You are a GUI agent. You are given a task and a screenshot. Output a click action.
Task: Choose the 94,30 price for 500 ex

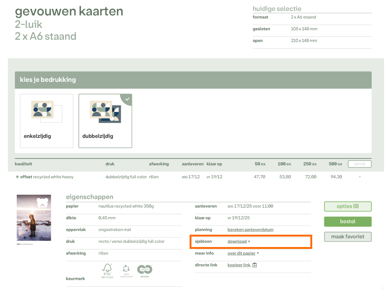click(336, 177)
